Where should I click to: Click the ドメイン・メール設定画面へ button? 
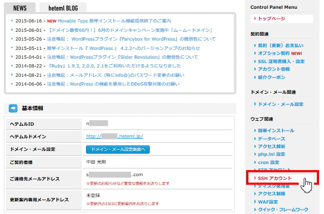coord(118,149)
